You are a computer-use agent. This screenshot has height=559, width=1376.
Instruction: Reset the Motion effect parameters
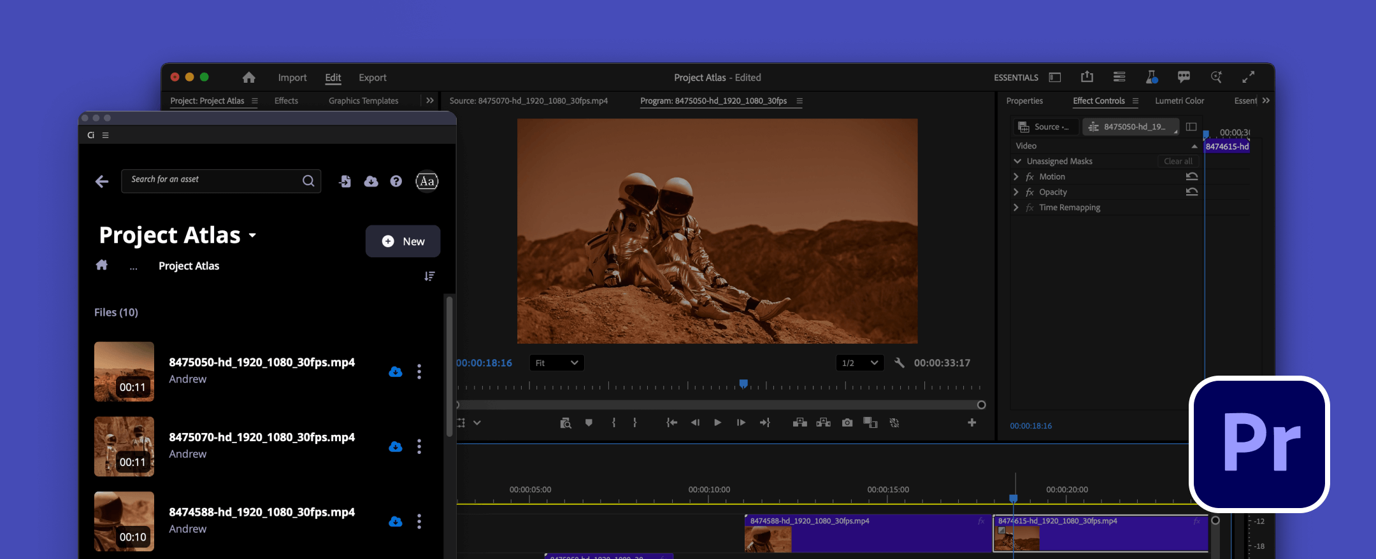click(1191, 177)
